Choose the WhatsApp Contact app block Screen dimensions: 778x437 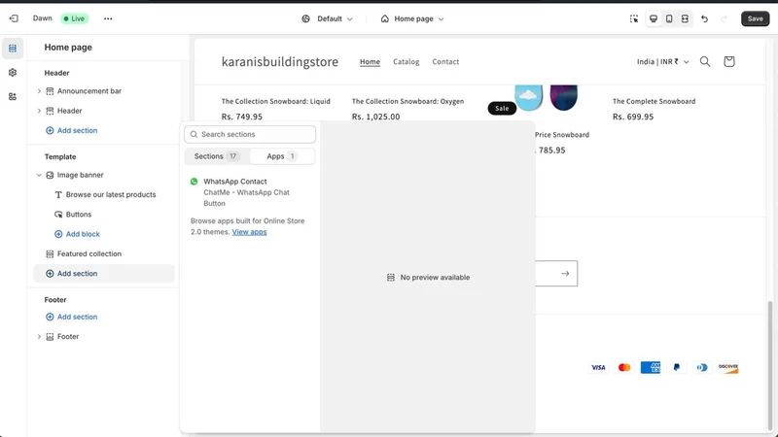tap(250, 192)
